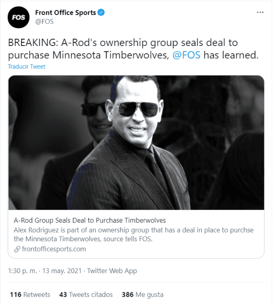Click the number 116 beside Retweets

coord(16,295)
